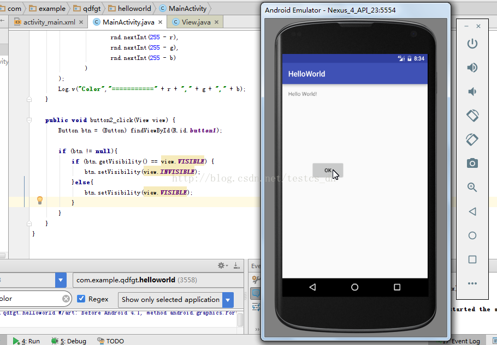The image size is (497, 345).
Task: Click helloworld breadcrumb folder
Action: pos(129,9)
